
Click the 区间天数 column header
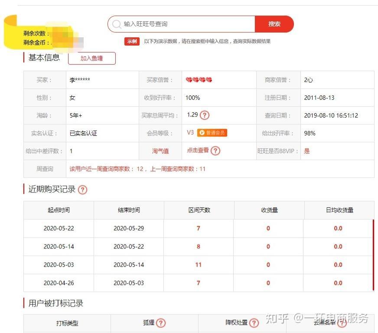[199, 210]
